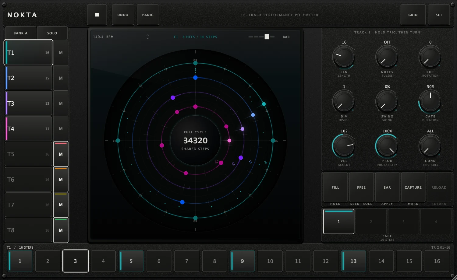
Task: Toggle step 9 in the trig row
Action: click(x=242, y=261)
